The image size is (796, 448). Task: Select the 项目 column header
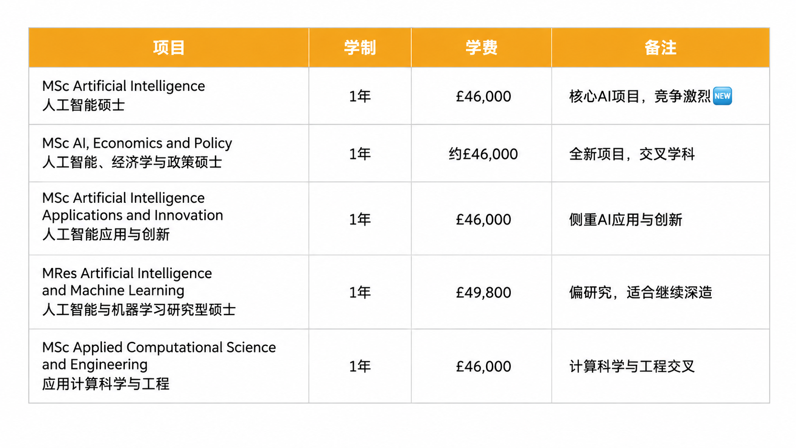point(169,48)
